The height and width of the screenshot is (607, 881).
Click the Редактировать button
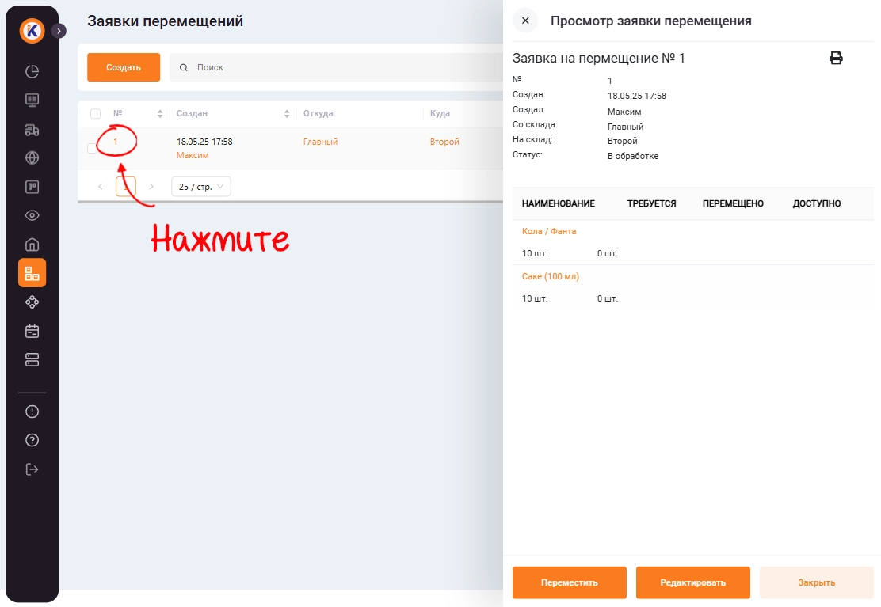tap(692, 582)
